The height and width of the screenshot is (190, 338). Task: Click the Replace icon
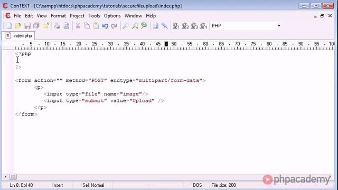[x=144, y=26]
